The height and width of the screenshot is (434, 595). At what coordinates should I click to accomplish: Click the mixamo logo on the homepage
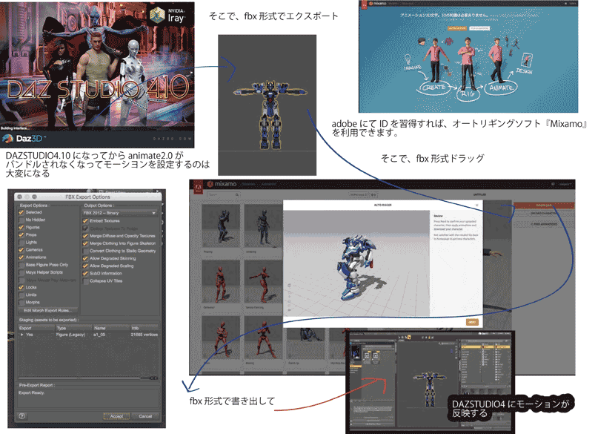pyautogui.click(x=379, y=4)
